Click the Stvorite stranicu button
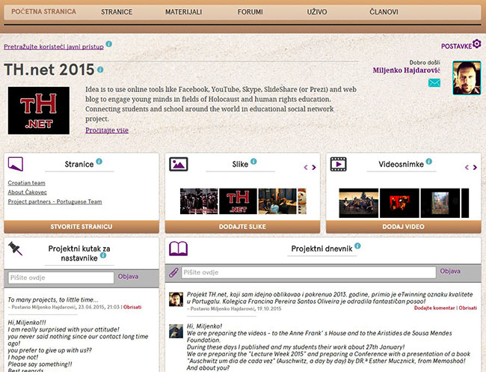Viewport: 486px width, 372px height. [x=81, y=226]
